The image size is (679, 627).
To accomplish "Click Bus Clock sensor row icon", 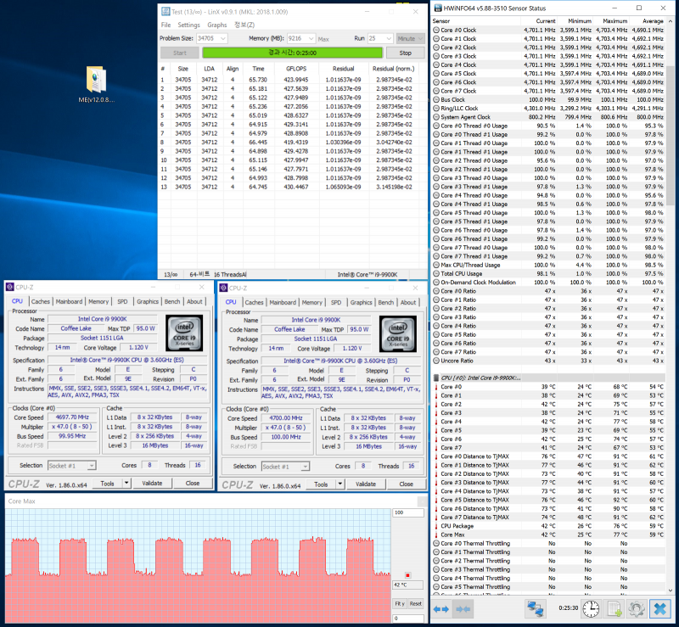I will point(436,99).
